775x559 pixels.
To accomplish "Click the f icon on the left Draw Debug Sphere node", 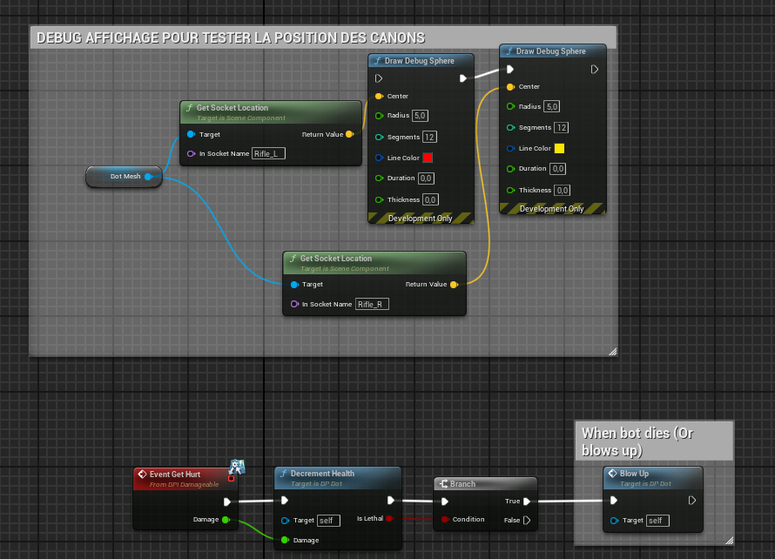I will tap(376, 60).
